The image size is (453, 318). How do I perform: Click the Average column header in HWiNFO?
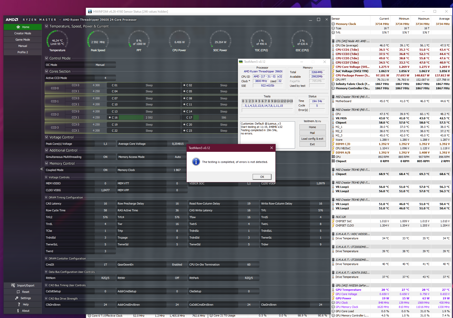click(441, 19)
